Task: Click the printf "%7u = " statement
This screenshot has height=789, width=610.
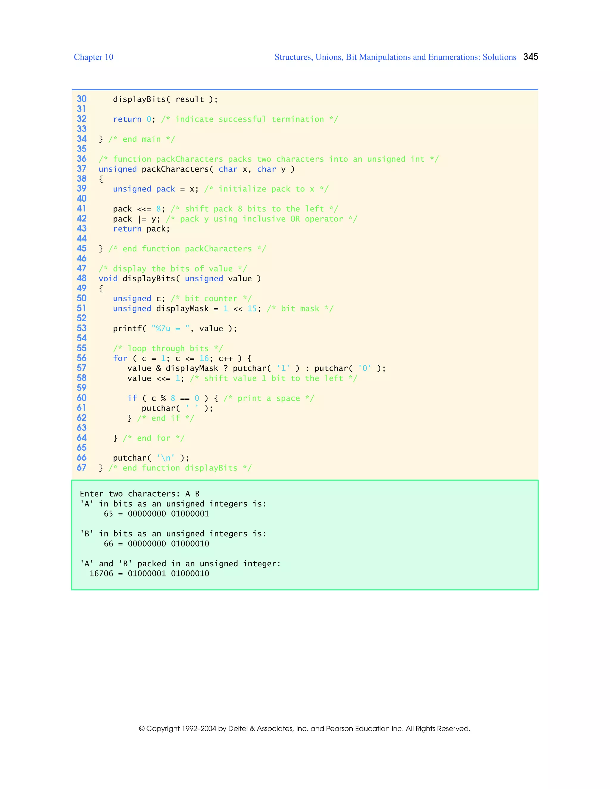Action: click(x=175, y=328)
